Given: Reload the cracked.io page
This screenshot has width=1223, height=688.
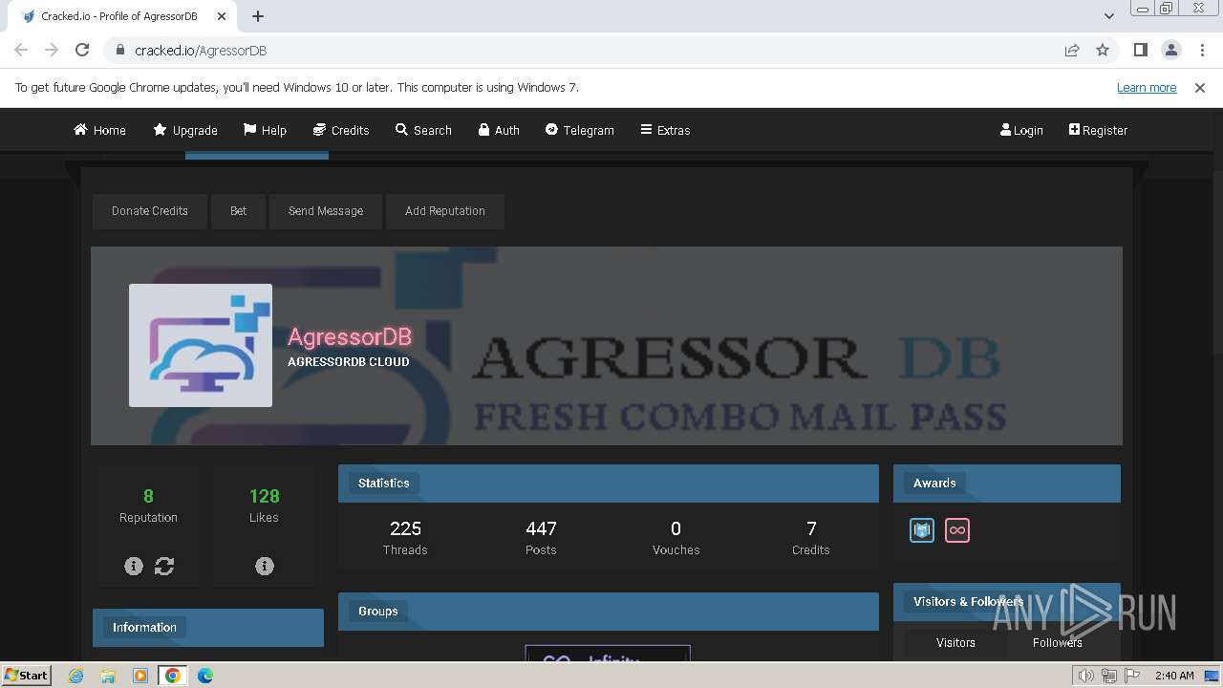Looking at the screenshot, I should click(x=82, y=50).
